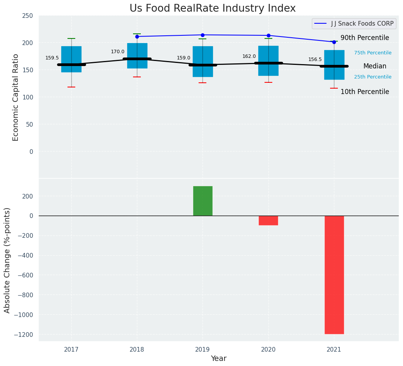This screenshot has width=403, height=366.
Task: Select the 75th Percentile label
Action: click(x=372, y=53)
